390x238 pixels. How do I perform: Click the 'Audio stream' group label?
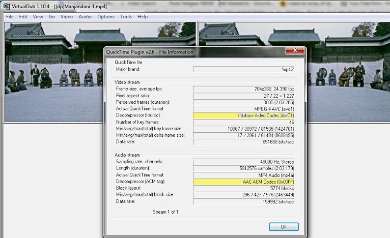tap(127, 155)
